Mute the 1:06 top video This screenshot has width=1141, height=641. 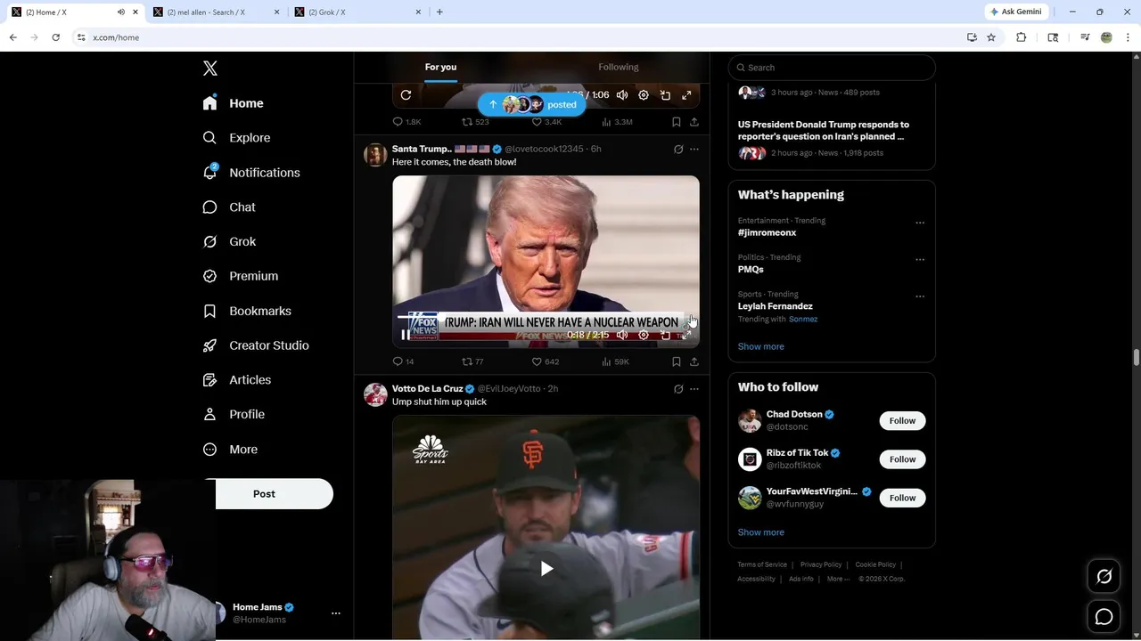pos(622,95)
